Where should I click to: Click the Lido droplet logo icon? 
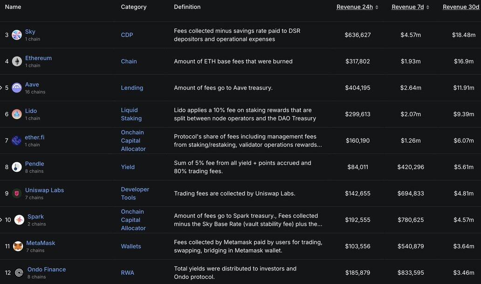pos(17,114)
